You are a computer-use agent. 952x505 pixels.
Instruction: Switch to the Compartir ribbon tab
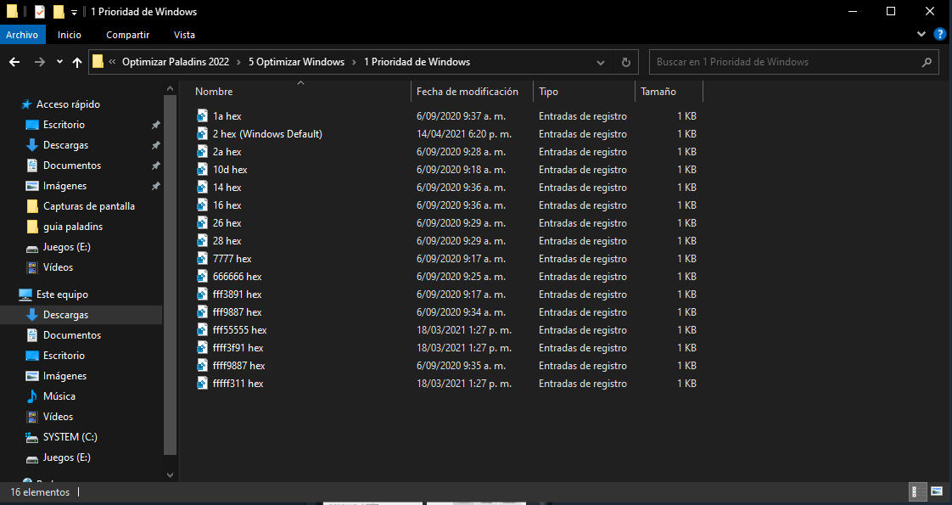click(x=127, y=35)
